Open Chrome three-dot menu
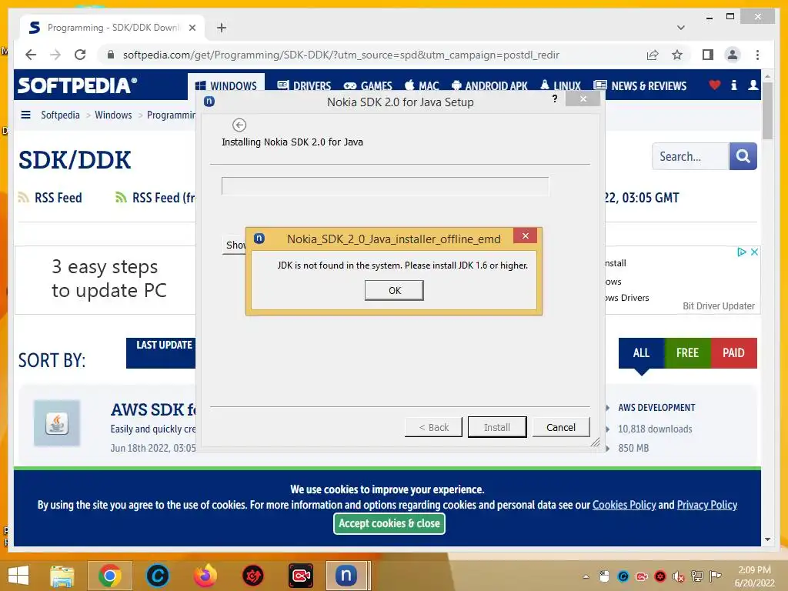The height and width of the screenshot is (591, 788). coord(757,55)
